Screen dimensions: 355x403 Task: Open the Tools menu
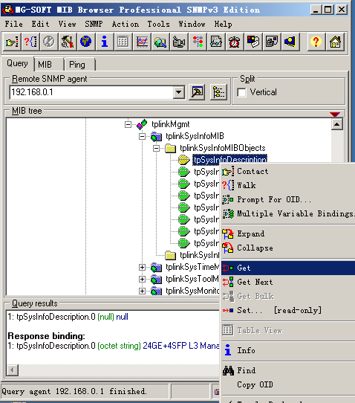[158, 24]
